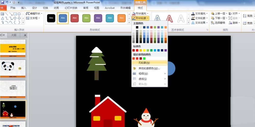Open 下移一层 send backward dropdown
This screenshot has height=127, width=255.
click(219, 18)
